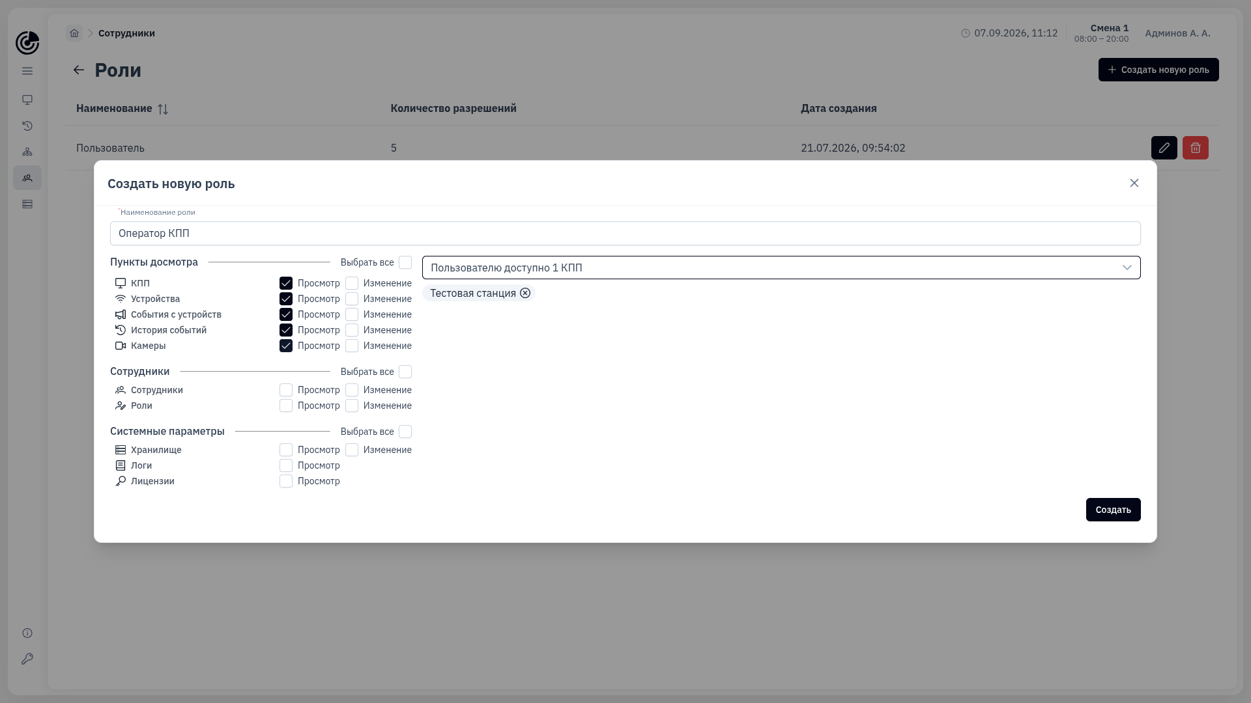Check Изменение for Роли row
Screen dimensions: 1251x703
352,406
